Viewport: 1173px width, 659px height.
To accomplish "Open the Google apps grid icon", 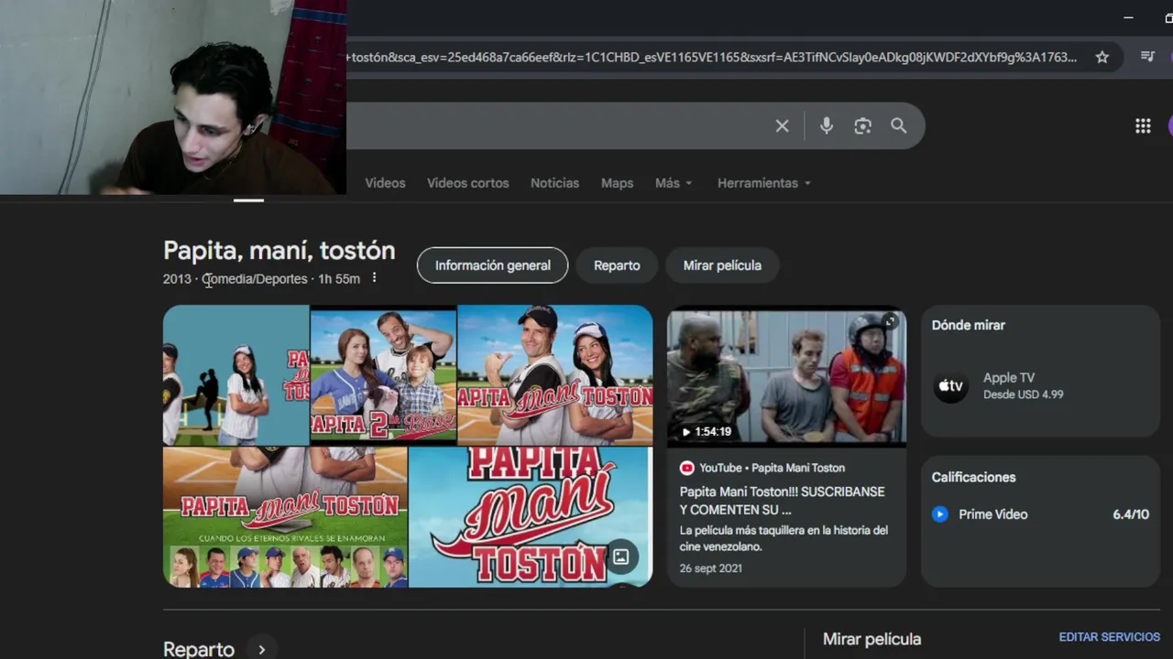I will (x=1143, y=126).
